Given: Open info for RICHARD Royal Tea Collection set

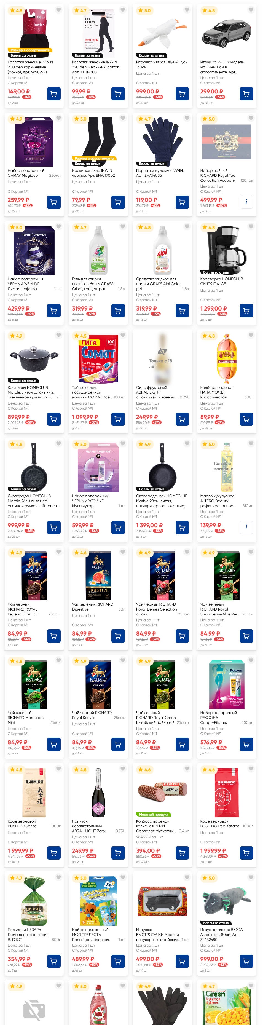Looking at the screenshot, I should tap(246, 202).
